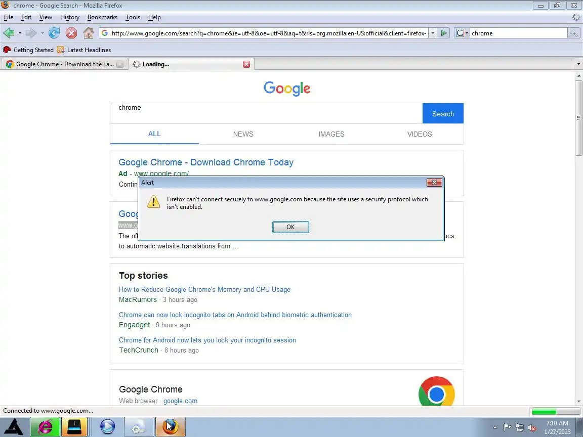The image size is (583, 437).
Task: Open the History menu
Action: pos(69,17)
